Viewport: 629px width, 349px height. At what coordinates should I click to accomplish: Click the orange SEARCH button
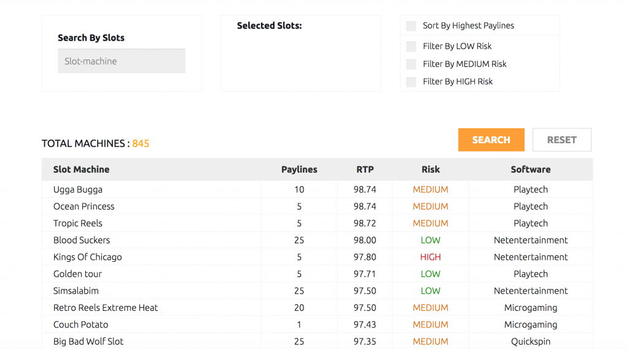tap(491, 139)
